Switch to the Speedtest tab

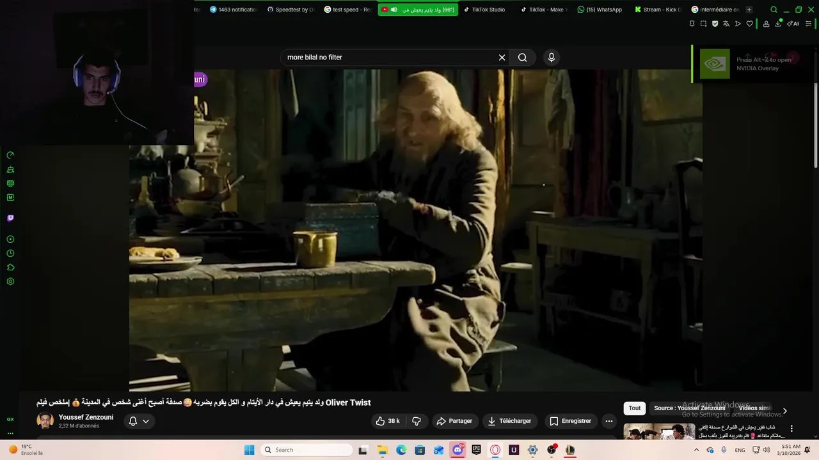point(291,10)
